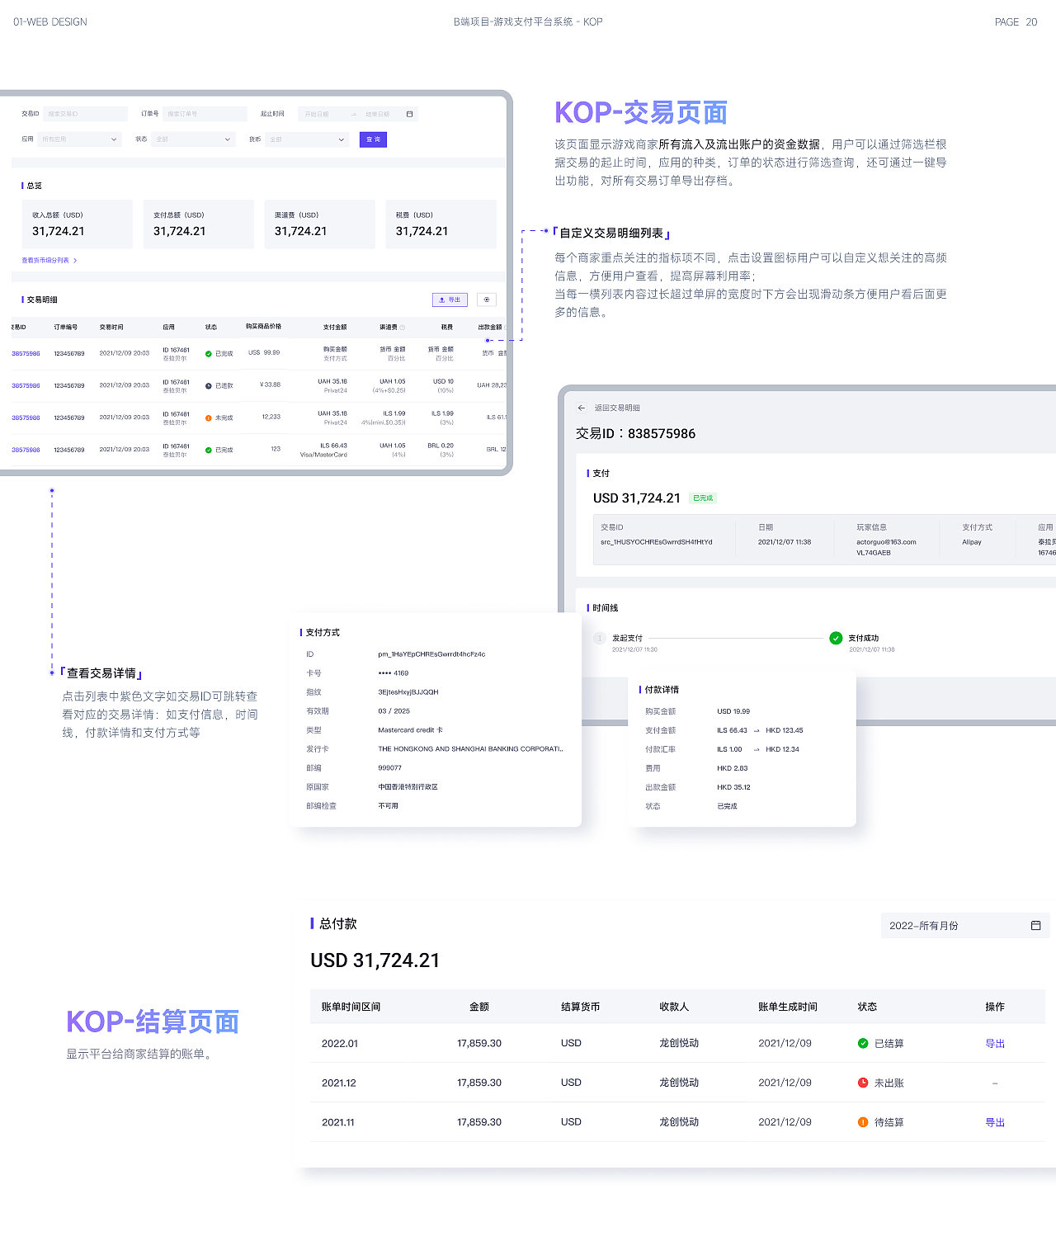Screen dimensions: 1056x1241
Task: Click the back arrow icon before 返回交易明细
Action: [582, 408]
